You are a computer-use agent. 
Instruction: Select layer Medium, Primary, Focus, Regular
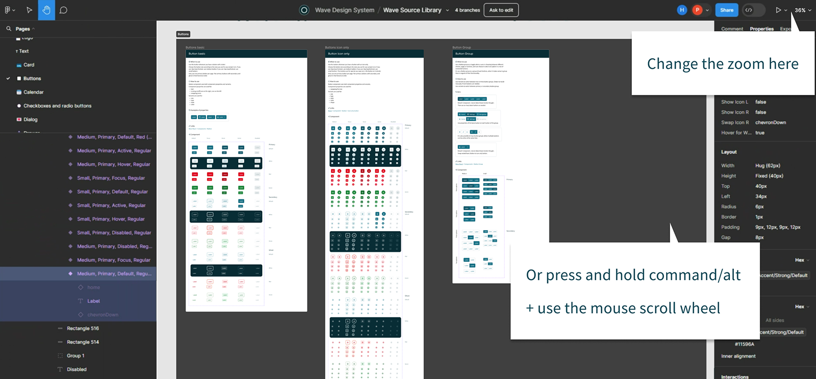pyautogui.click(x=114, y=260)
